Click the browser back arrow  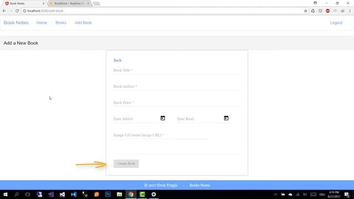click(4, 11)
